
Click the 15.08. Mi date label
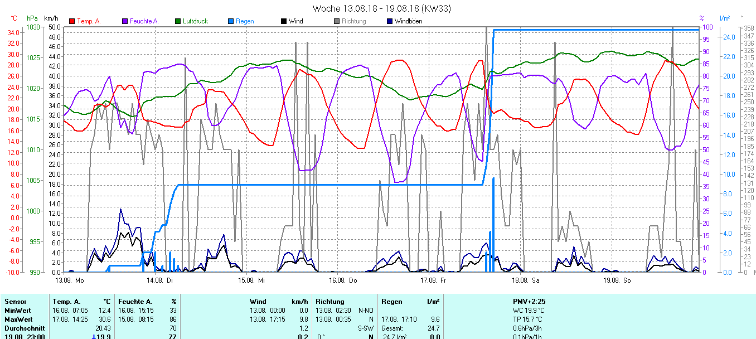click(x=251, y=280)
